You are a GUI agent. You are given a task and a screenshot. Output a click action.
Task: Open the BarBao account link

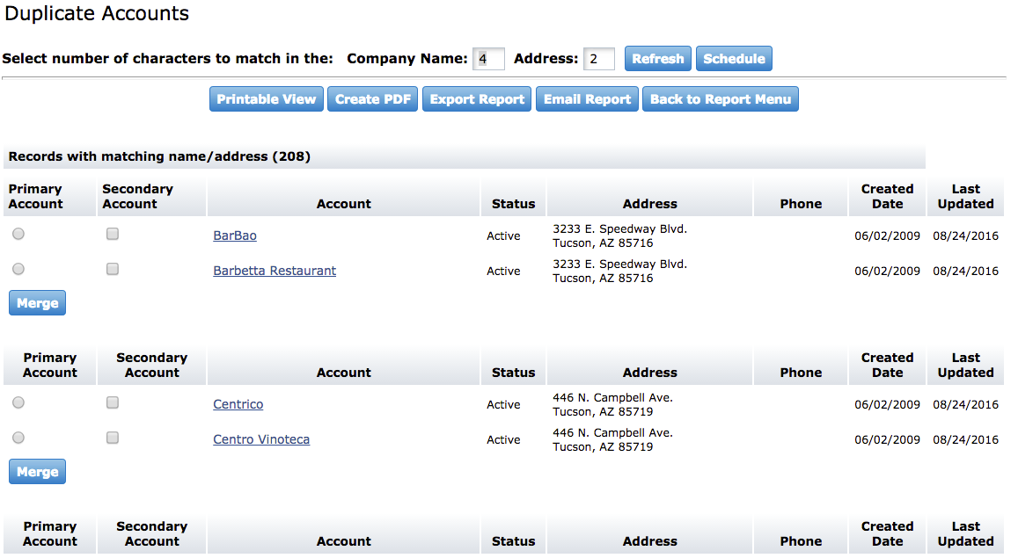(x=235, y=236)
